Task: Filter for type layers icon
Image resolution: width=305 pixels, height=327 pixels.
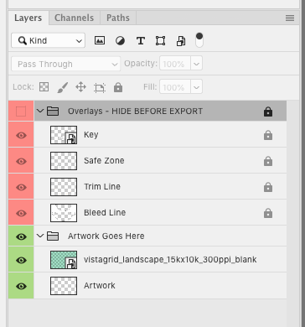Action: 141,41
